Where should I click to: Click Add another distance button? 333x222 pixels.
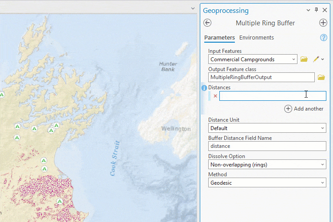click(304, 109)
